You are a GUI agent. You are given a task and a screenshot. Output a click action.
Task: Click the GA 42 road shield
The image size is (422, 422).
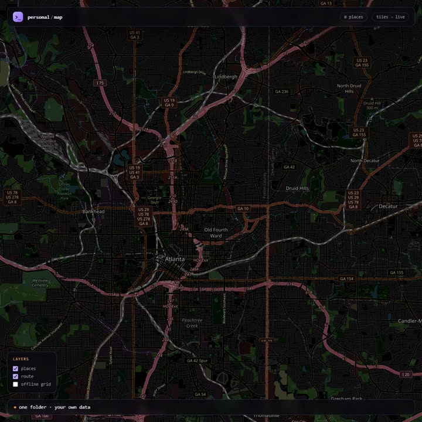pos(290,167)
